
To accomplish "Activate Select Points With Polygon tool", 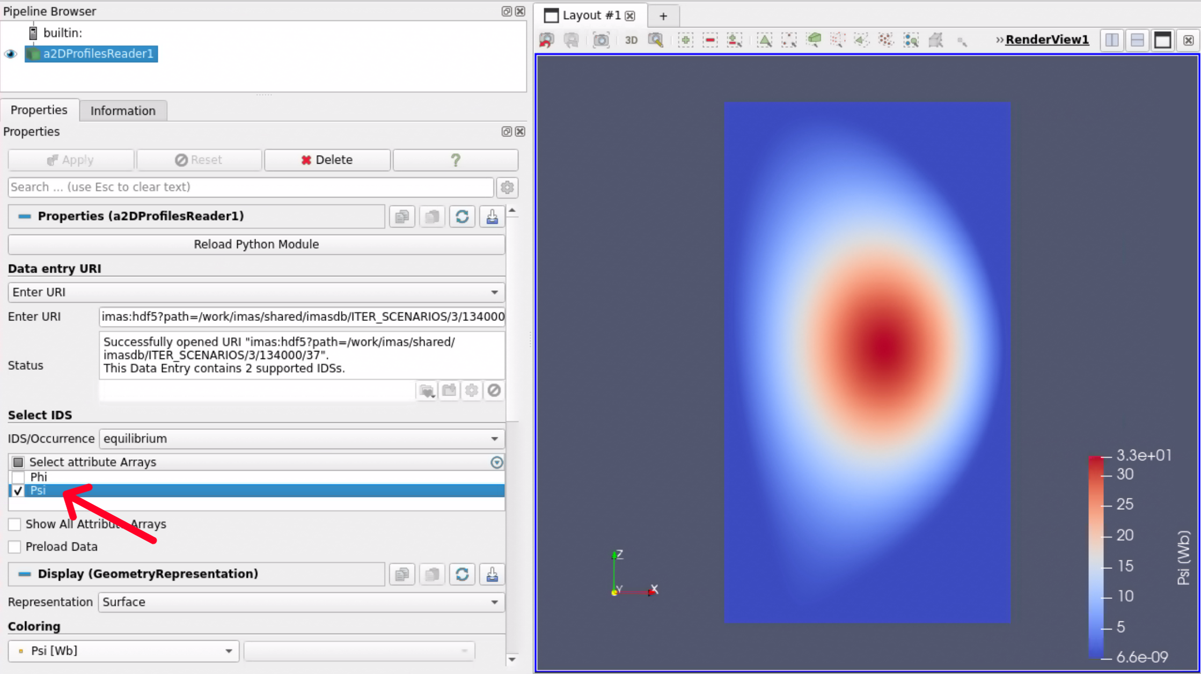I will coord(886,40).
